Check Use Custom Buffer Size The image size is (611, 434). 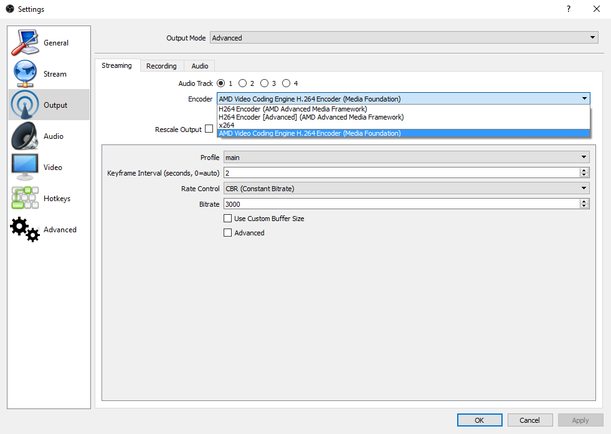pyautogui.click(x=227, y=218)
